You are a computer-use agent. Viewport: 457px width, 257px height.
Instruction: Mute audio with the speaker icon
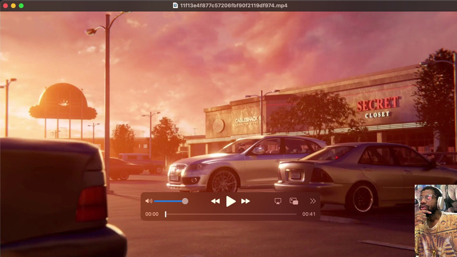148,201
